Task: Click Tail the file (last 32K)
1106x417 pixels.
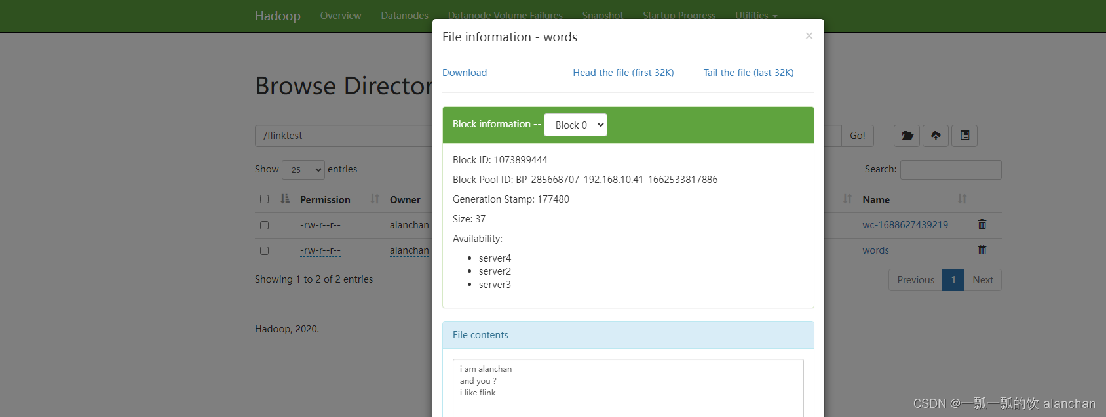Action: point(748,73)
